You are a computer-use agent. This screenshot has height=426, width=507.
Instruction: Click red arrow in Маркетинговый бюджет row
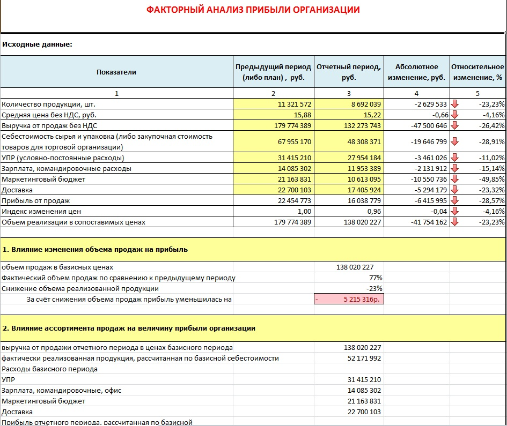pos(454,179)
